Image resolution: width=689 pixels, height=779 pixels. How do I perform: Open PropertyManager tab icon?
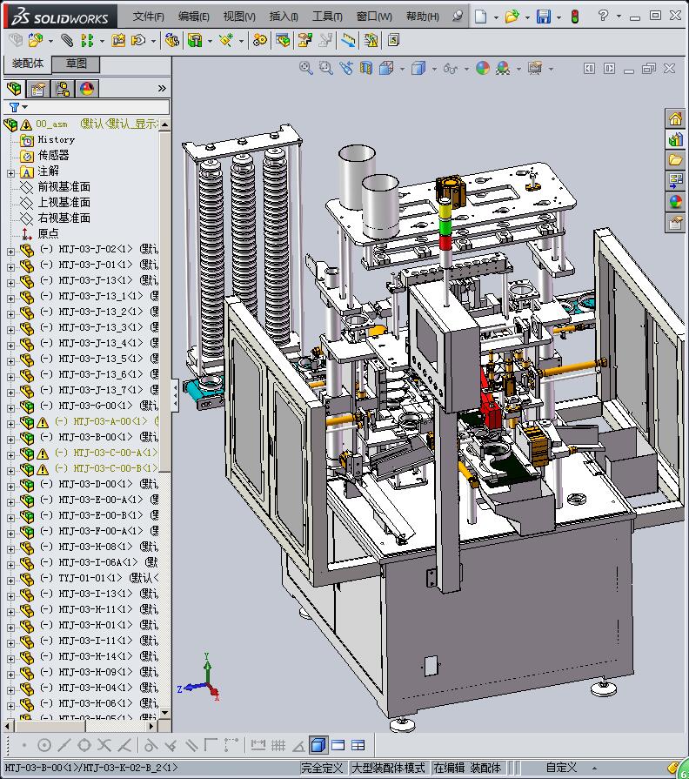[x=38, y=89]
